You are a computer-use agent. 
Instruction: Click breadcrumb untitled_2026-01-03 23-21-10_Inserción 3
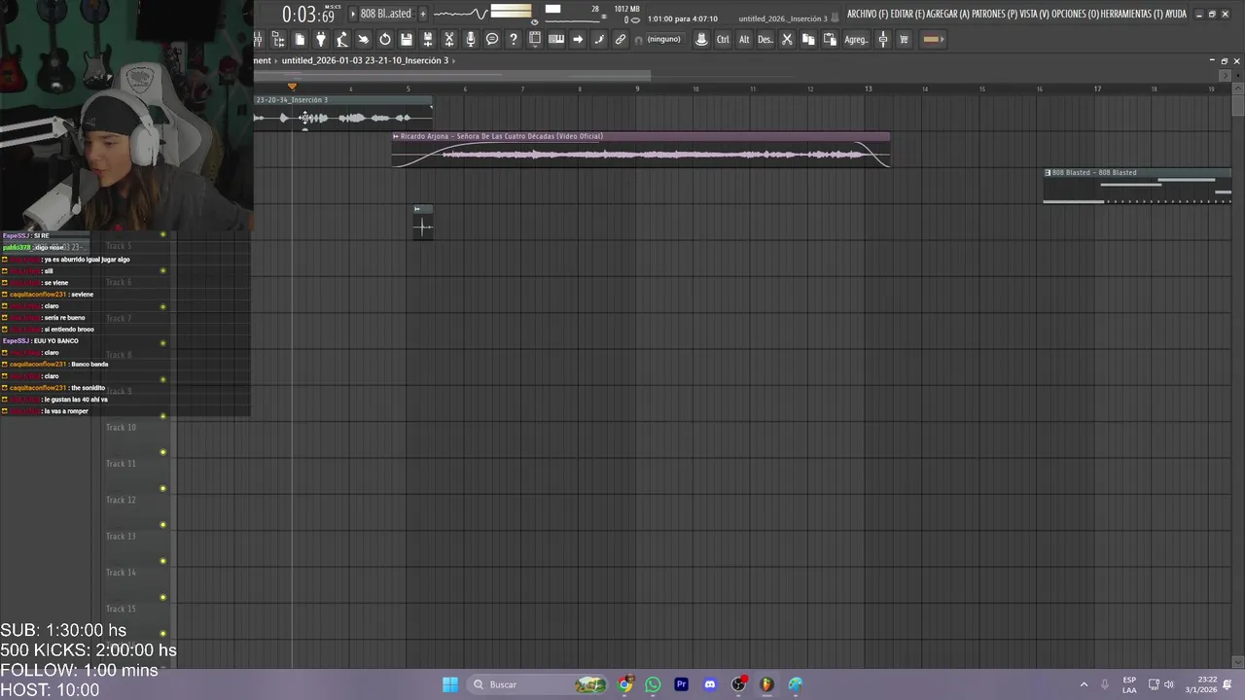[365, 60]
